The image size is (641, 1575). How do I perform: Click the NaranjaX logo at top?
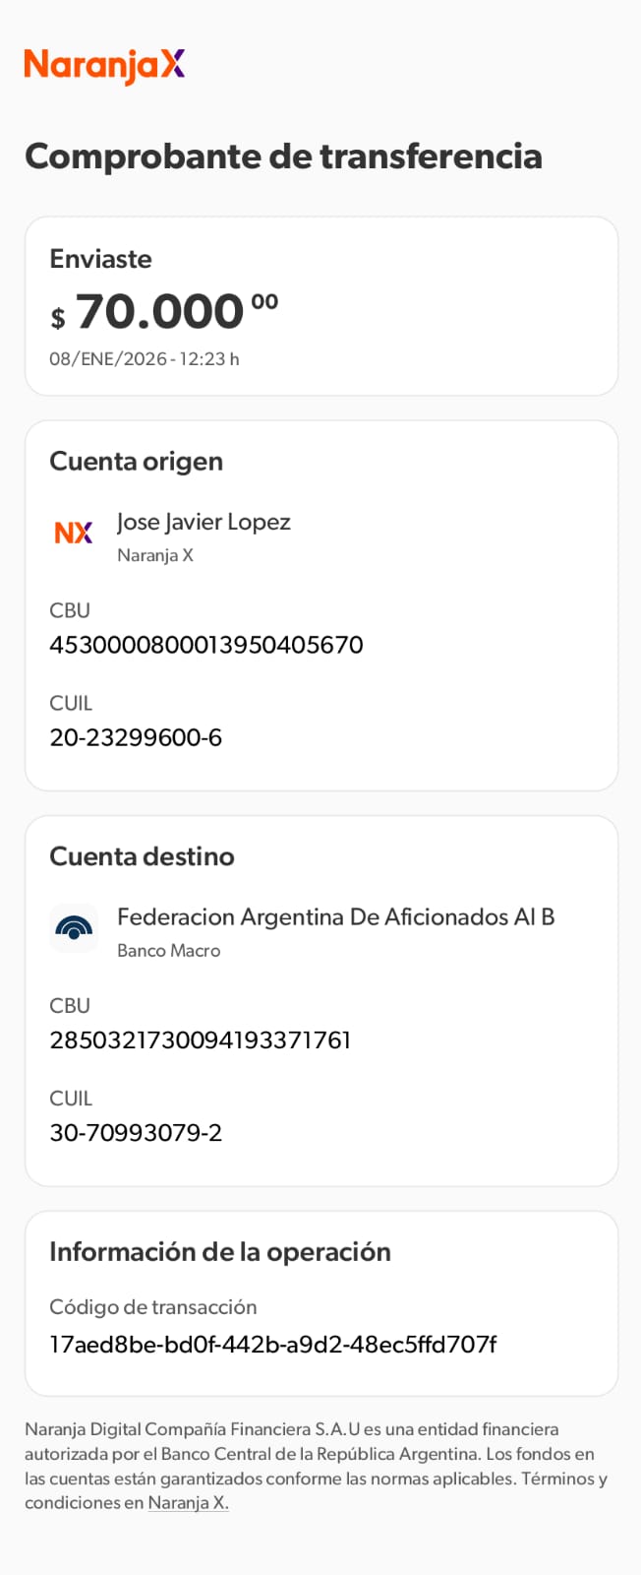(104, 65)
